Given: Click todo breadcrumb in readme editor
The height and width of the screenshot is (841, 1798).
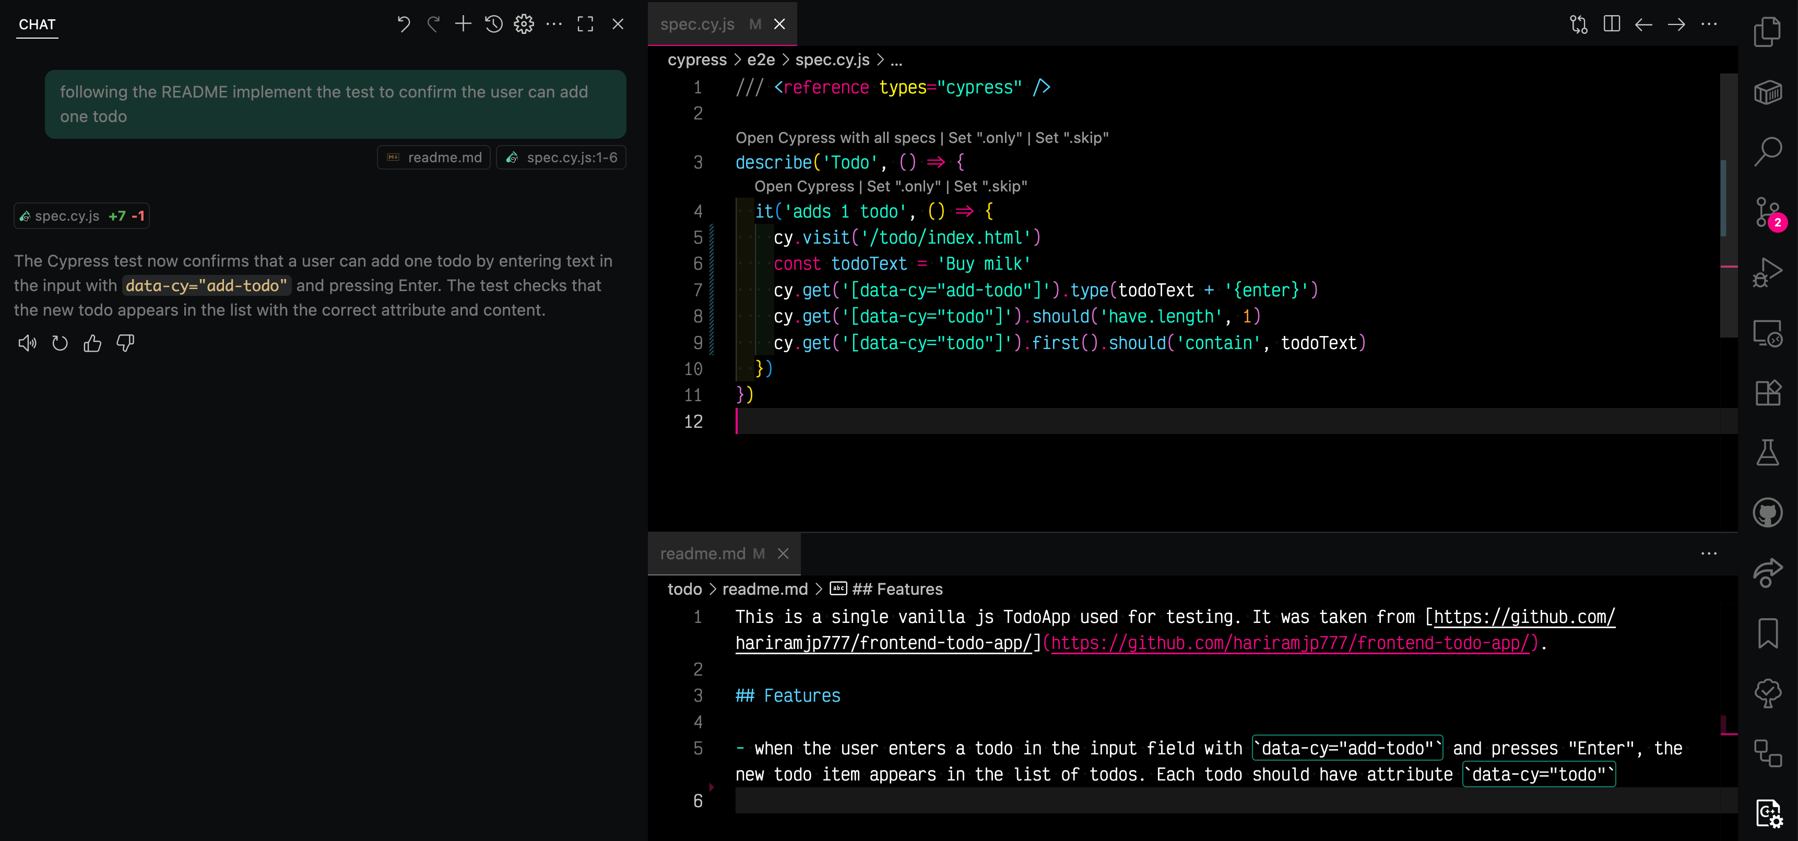Looking at the screenshot, I should coord(684,589).
